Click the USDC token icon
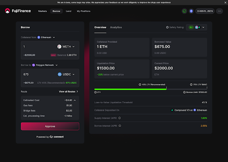Viewport: 228px width, 162px height. click(60, 74)
